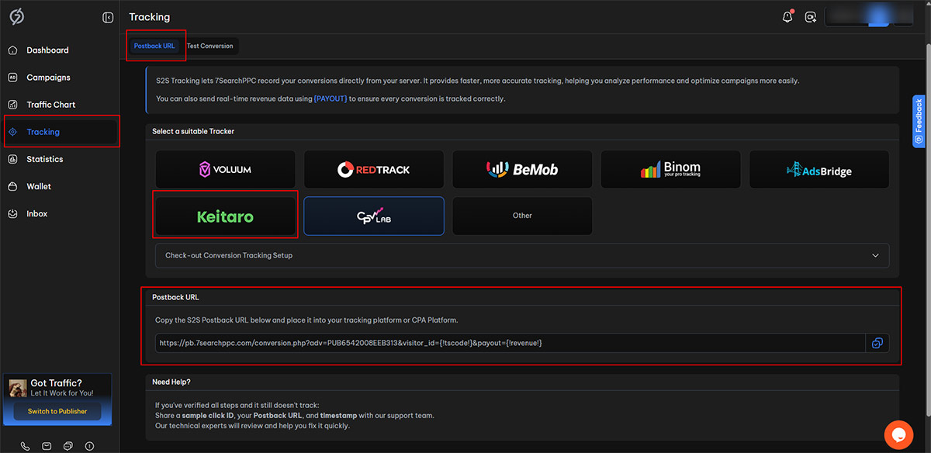Open the orange live chat bubble

pyautogui.click(x=898, y=434)
